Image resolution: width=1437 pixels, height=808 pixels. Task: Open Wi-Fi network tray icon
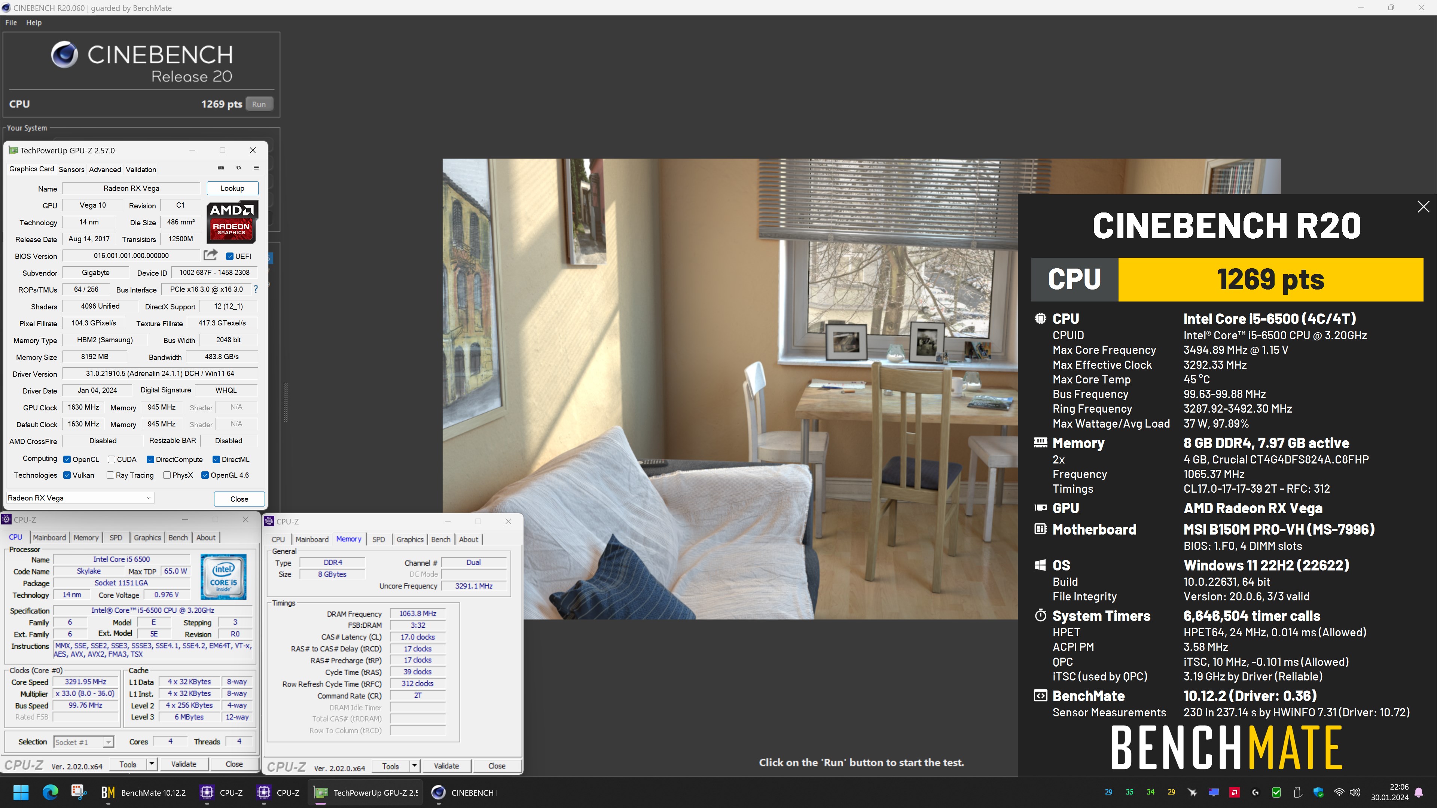point(1339,792)
